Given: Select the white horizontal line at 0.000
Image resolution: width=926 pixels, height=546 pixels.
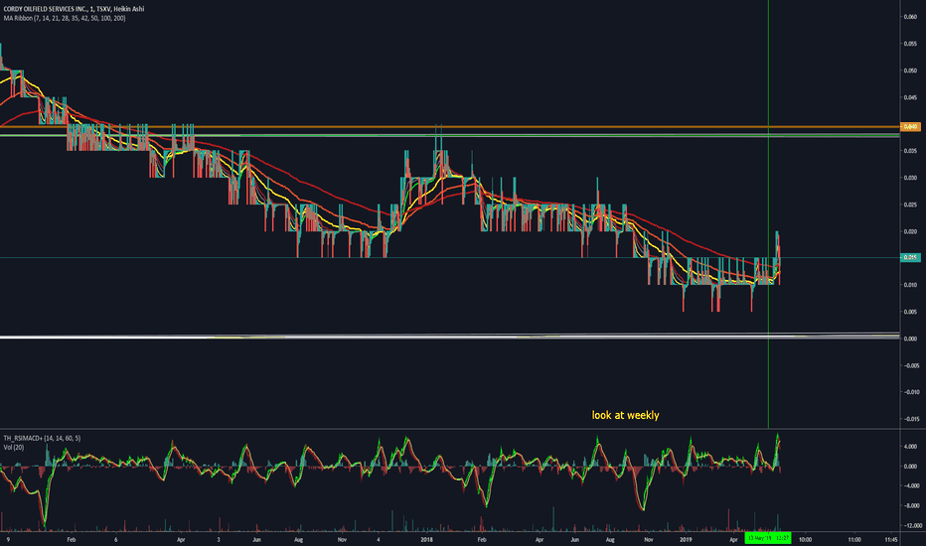Looking at the screenshot, I should [449, 338].
